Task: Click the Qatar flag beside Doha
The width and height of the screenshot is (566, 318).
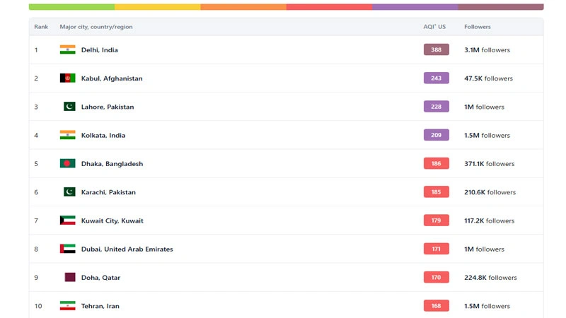Action: coord(69,278)
